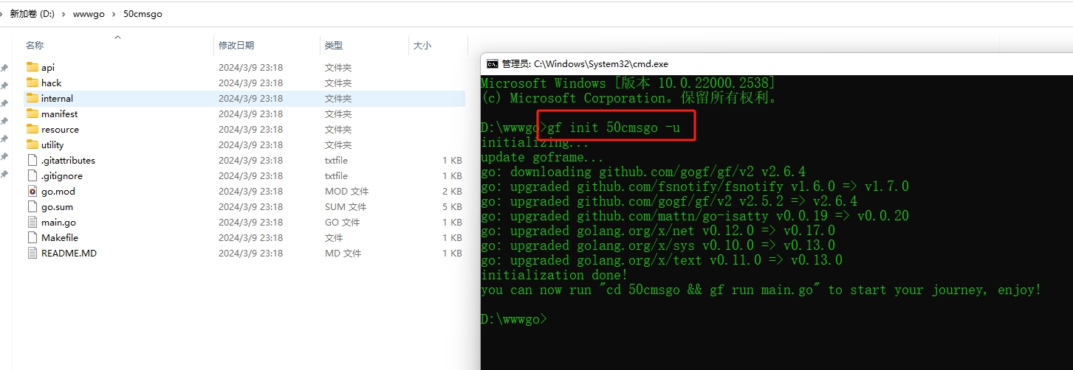Expand the chevron after 新加卷 (D:)
The width and height of the screenshot is (1073, 370).
pyautogui.click(x=63, y=13)
